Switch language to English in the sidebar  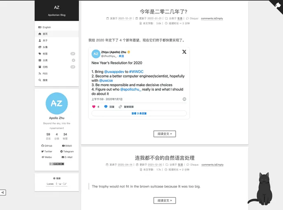point(46,27)
